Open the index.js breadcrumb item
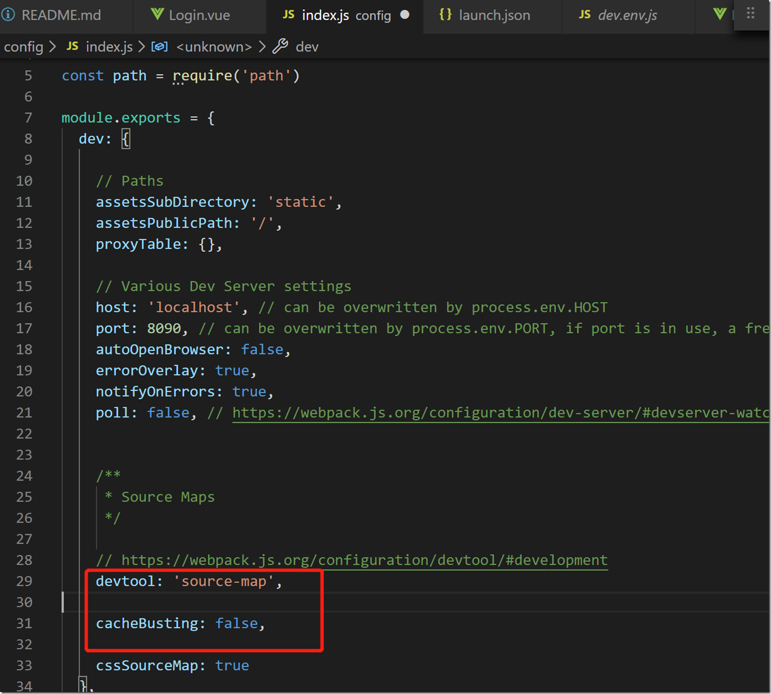Image resolution: width=771 pixels, height=694 pixels. (109, 47)
